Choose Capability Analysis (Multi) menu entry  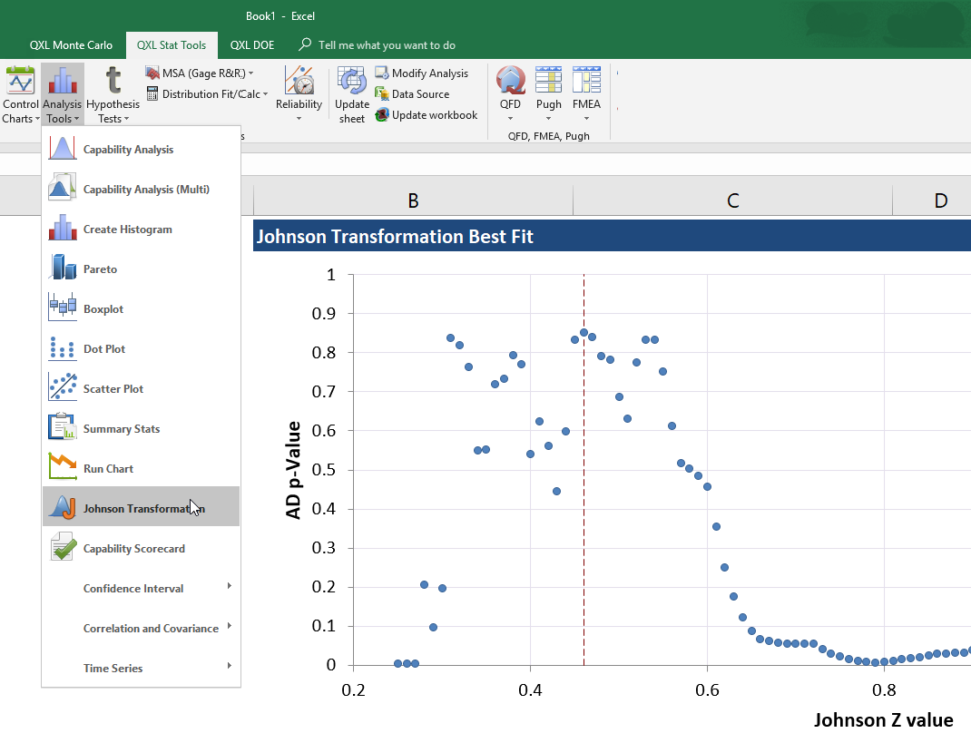coord(142,190)
